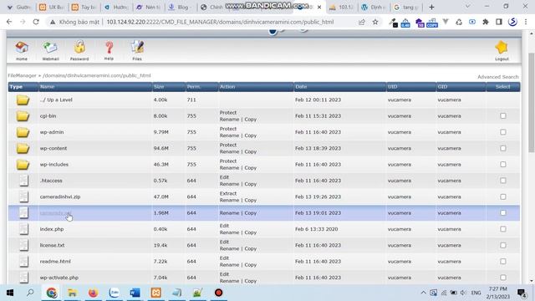Switch to the Blog browser tab
This screenshot has width=535, height=301.
(x=181, y=8)
